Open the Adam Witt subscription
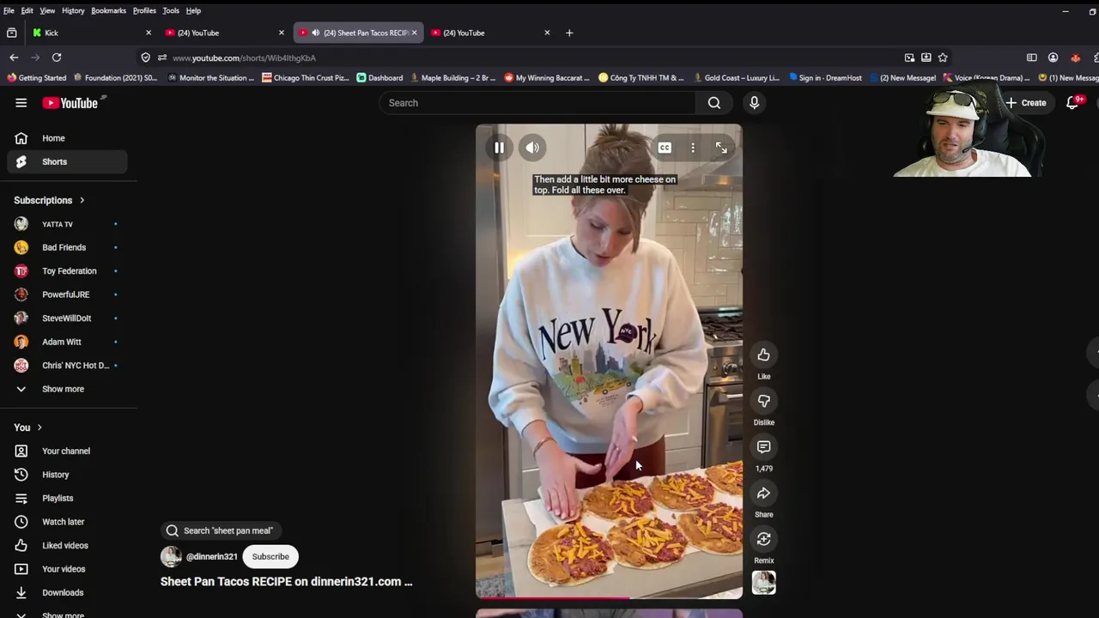1099x618 pixels. point(67,342)
